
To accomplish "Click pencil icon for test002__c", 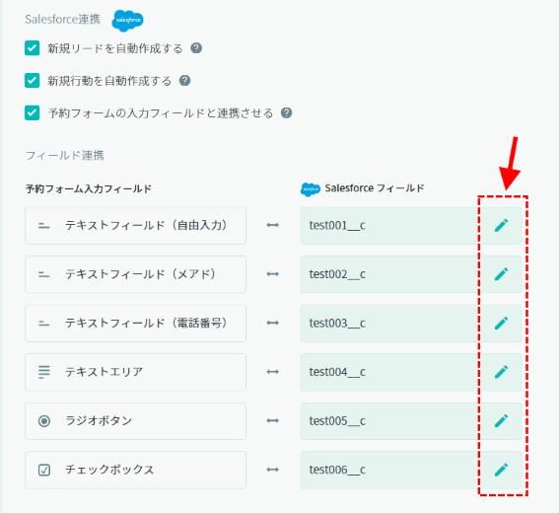I will 501,274.
